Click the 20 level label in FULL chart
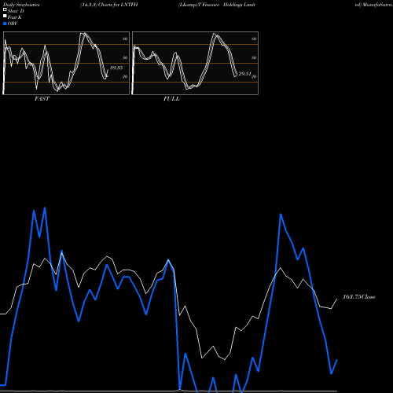393x393 pixels. click(254, 76)
